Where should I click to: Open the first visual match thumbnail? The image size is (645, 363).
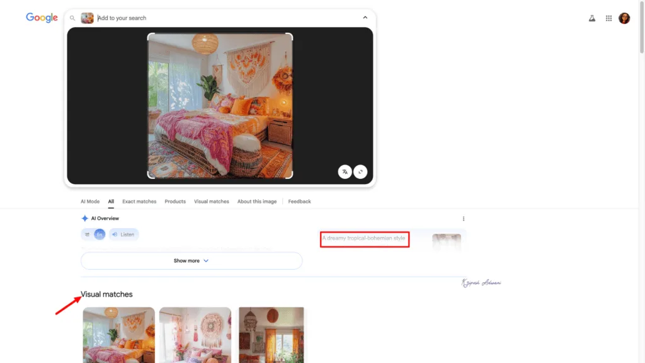click(x=118, y=335)
